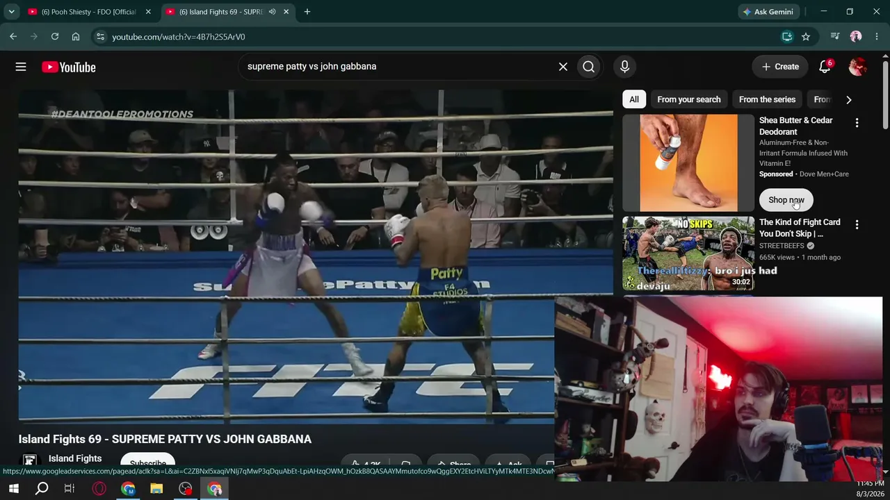Viewport: 890px width, 500px height.
Task: Open the tab search dropdown arrow
Action: pyautogui.click(x=11, y=12)
